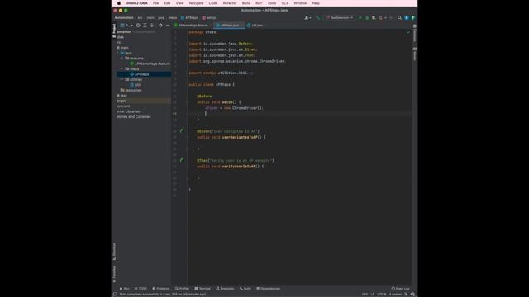Open Event Log tool window
The width and height of the screenshot is (529, 297).
(400, 289)
